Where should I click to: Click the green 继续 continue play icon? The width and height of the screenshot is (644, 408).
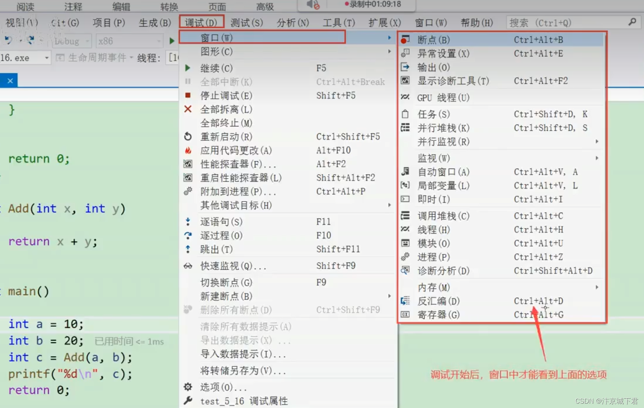click(188, 68)
